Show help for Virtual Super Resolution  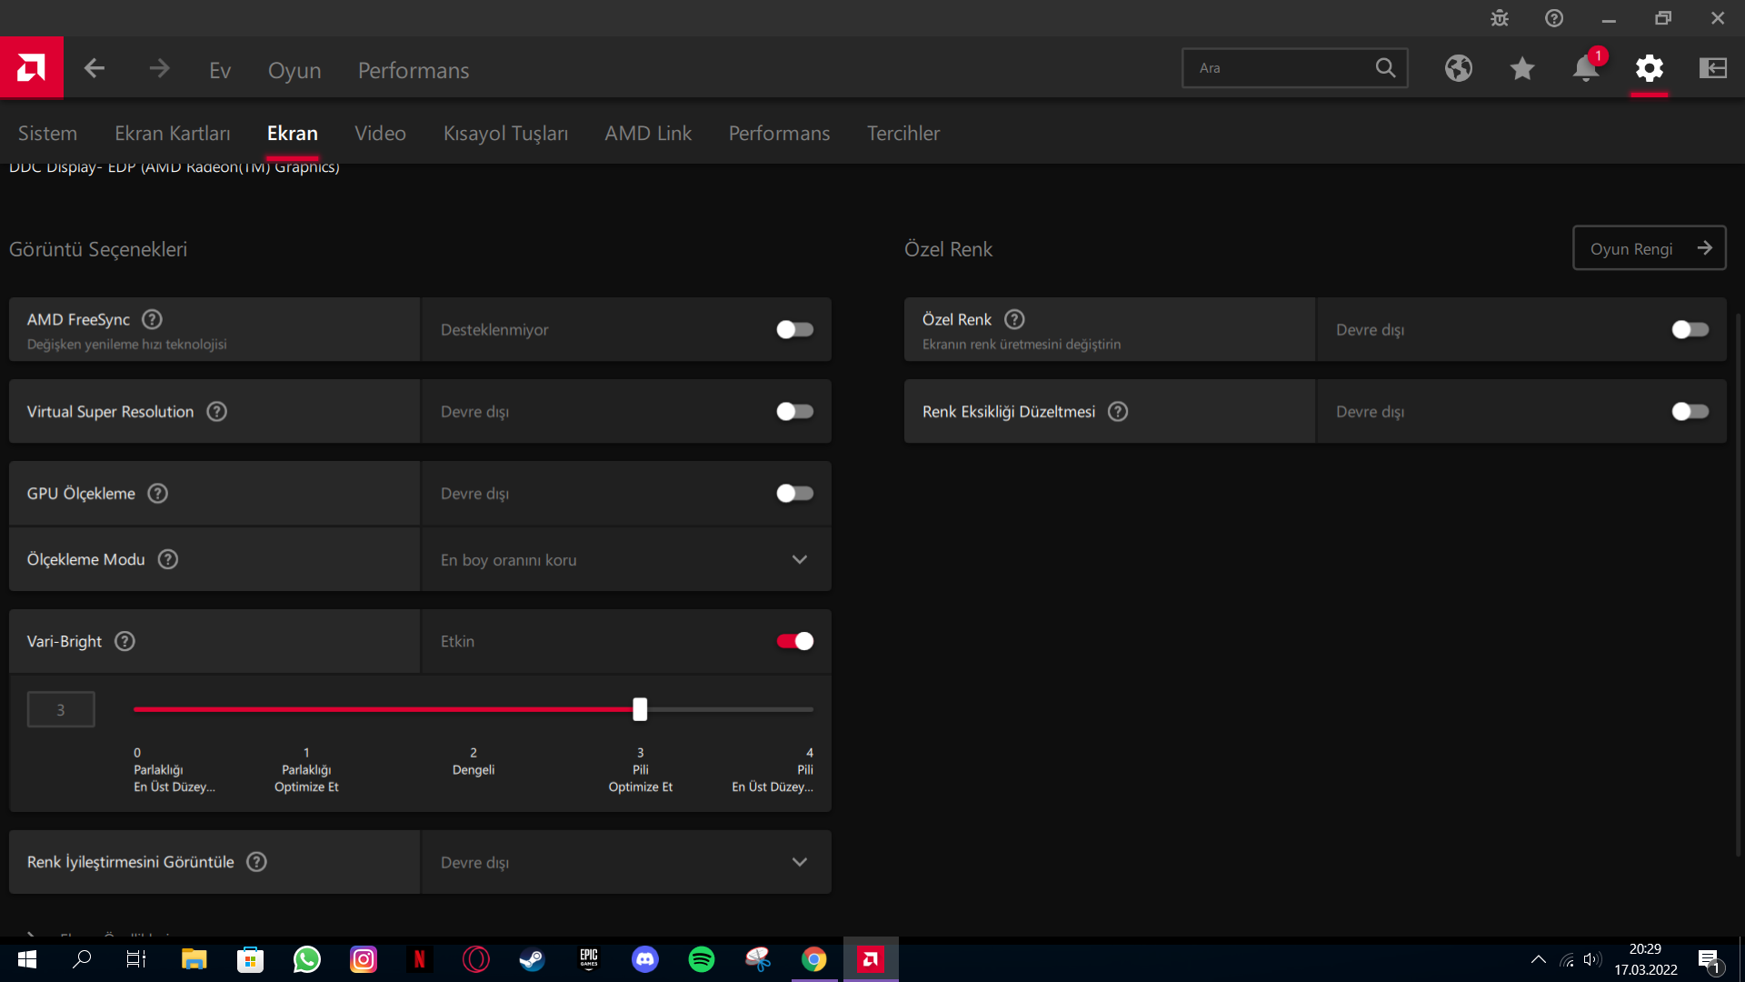click(216, 411)
